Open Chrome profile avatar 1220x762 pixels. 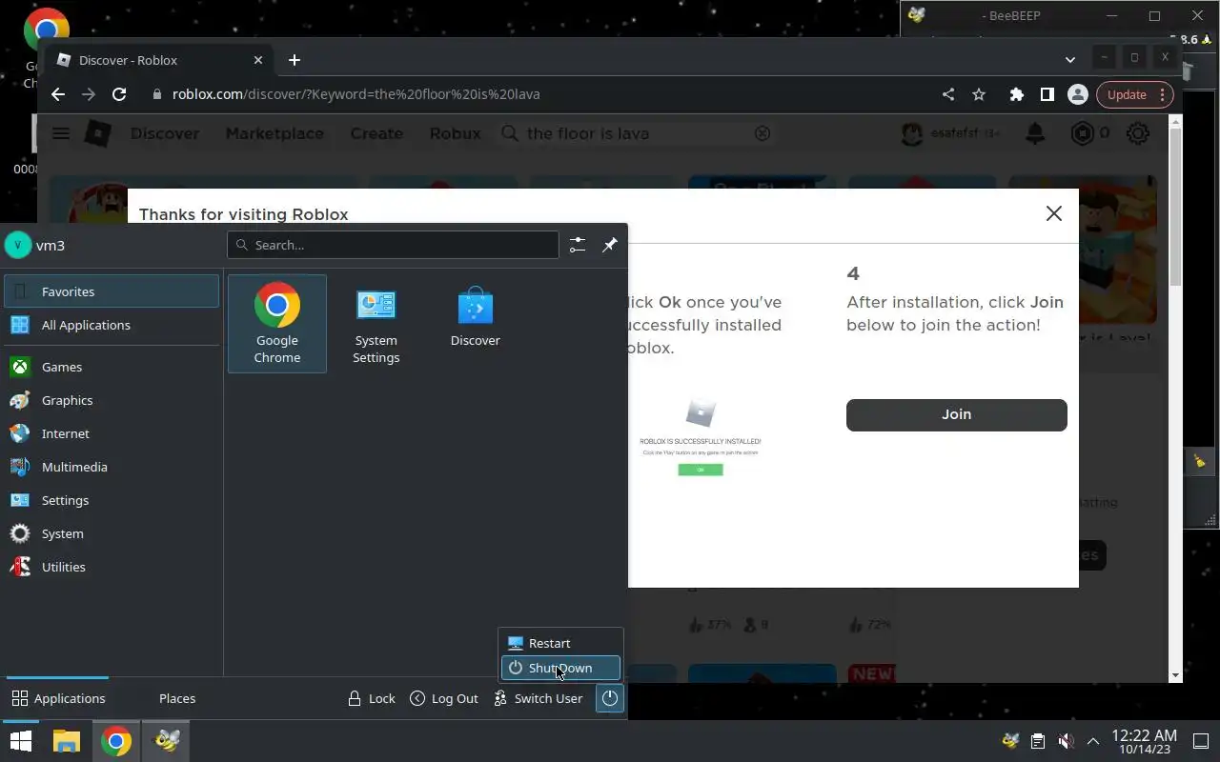click(1078, 94)
